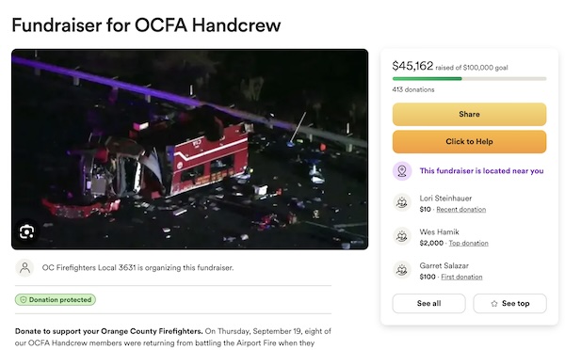The width and height of the screenshot is (565, 350).
Task: Click the organizer profile avatar icon
Action: click(24, 268)
